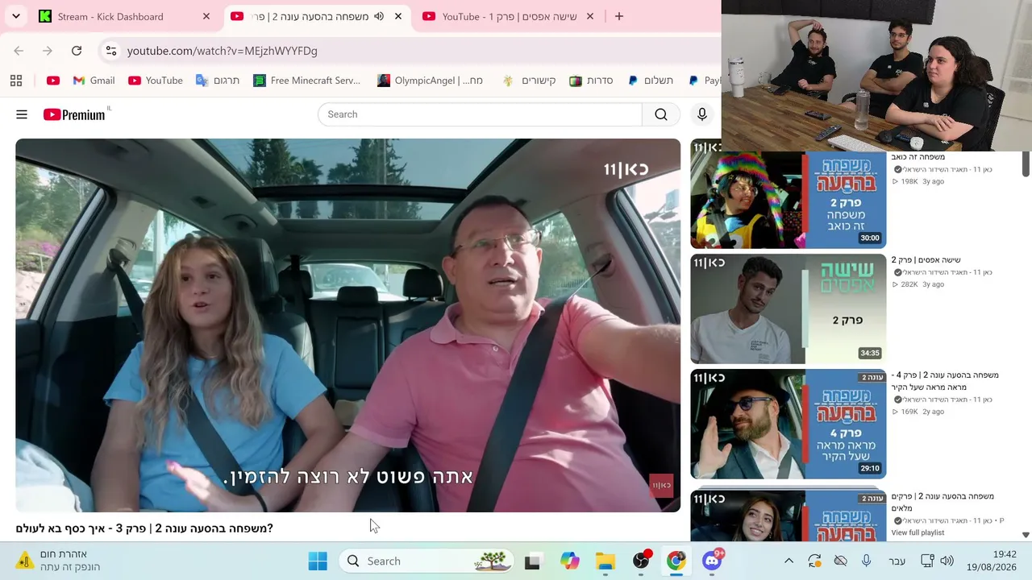Open the פרקים מלאים playlist thumbnail
The image size is (1032, 580).
[788, 516]
